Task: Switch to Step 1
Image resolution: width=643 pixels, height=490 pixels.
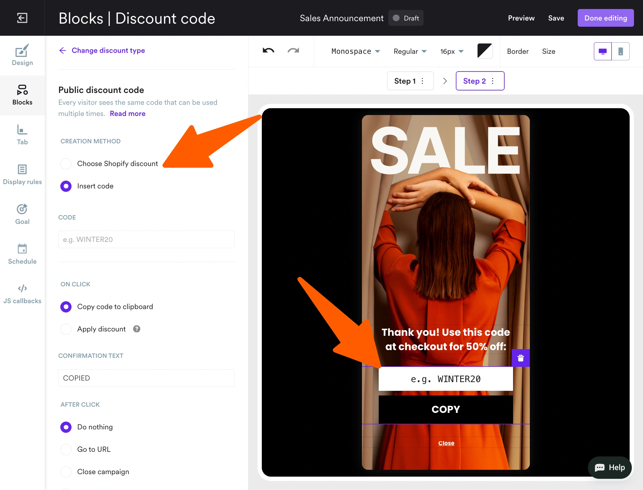Action: (405, 81)
